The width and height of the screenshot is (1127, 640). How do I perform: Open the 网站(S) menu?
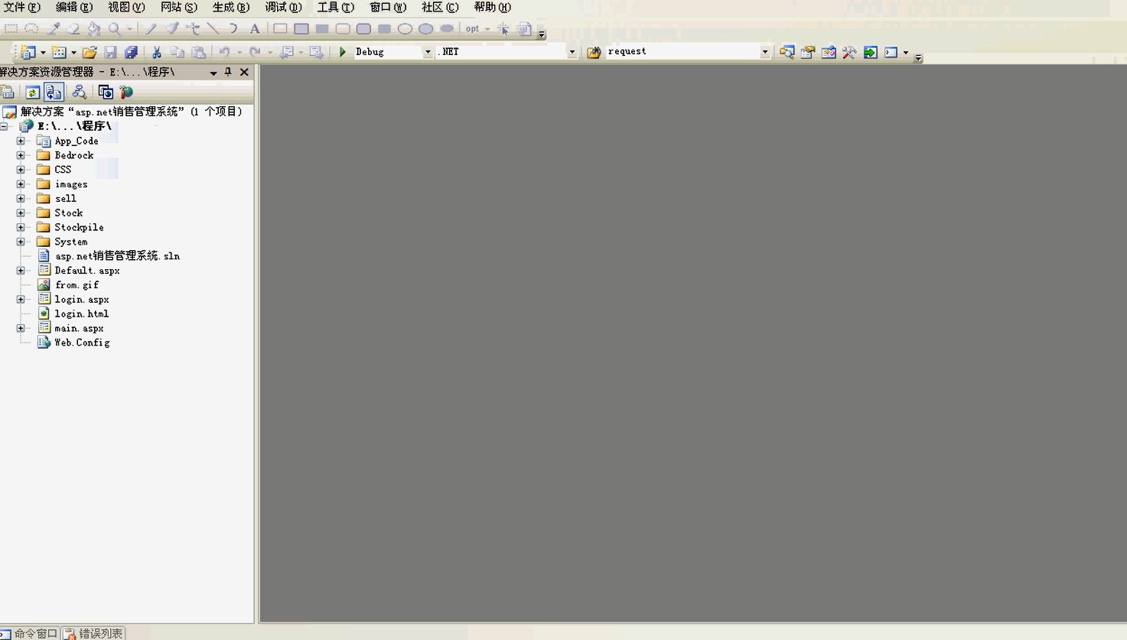tap(178, 7)
